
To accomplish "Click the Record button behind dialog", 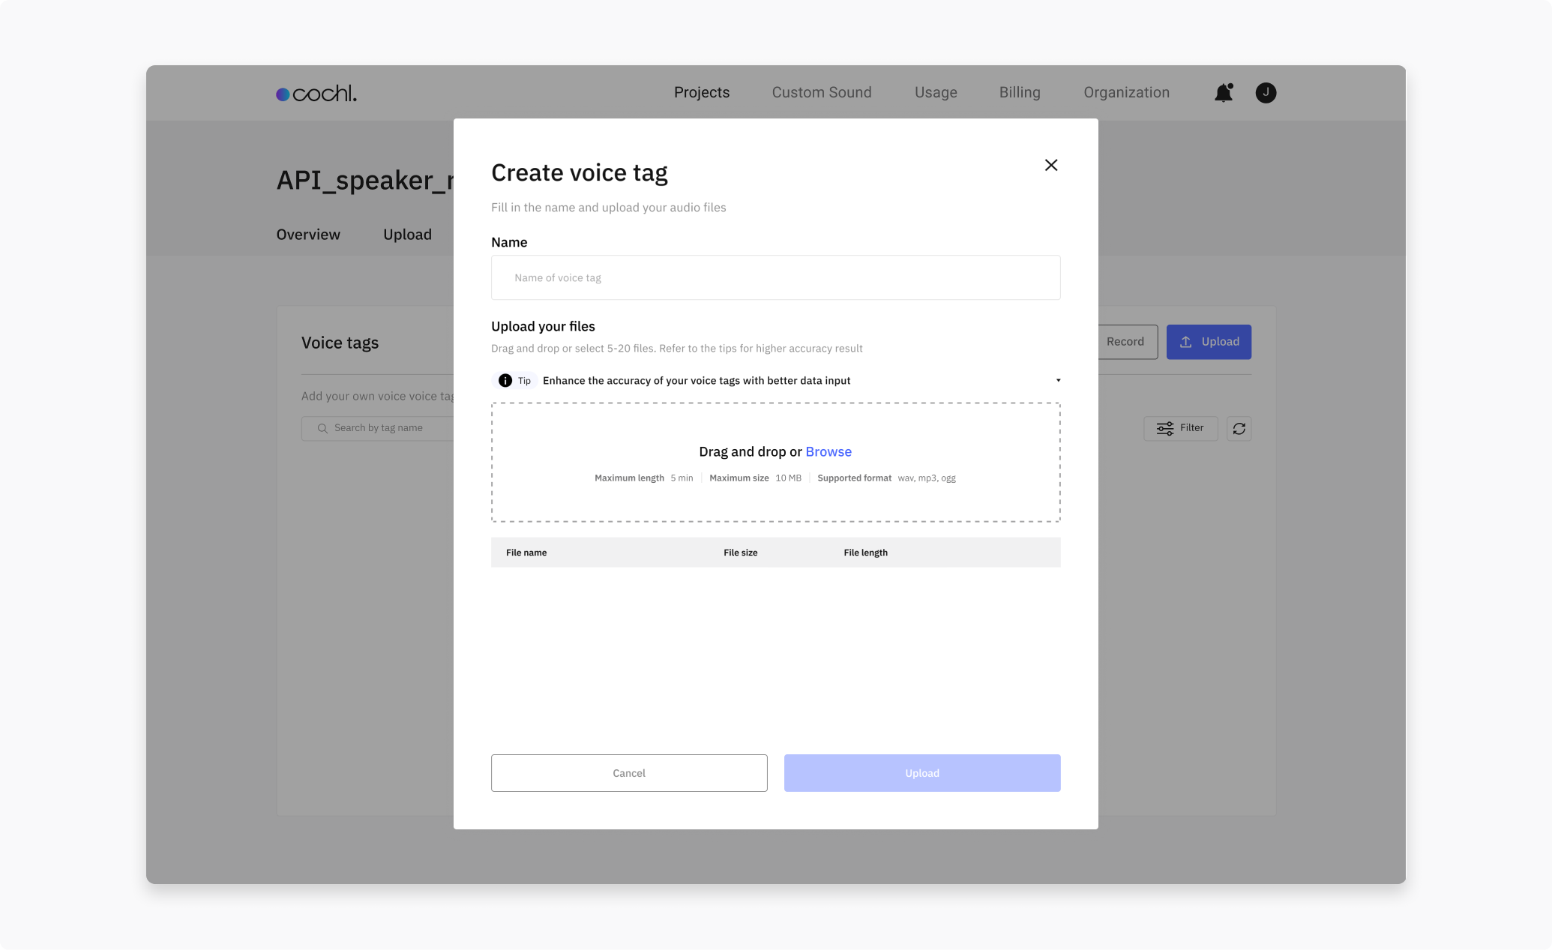I will click(1128, 342).
